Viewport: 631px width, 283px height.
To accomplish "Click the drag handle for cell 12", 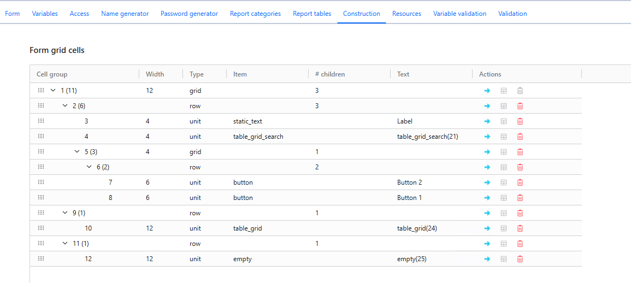I will pos(40,259).
